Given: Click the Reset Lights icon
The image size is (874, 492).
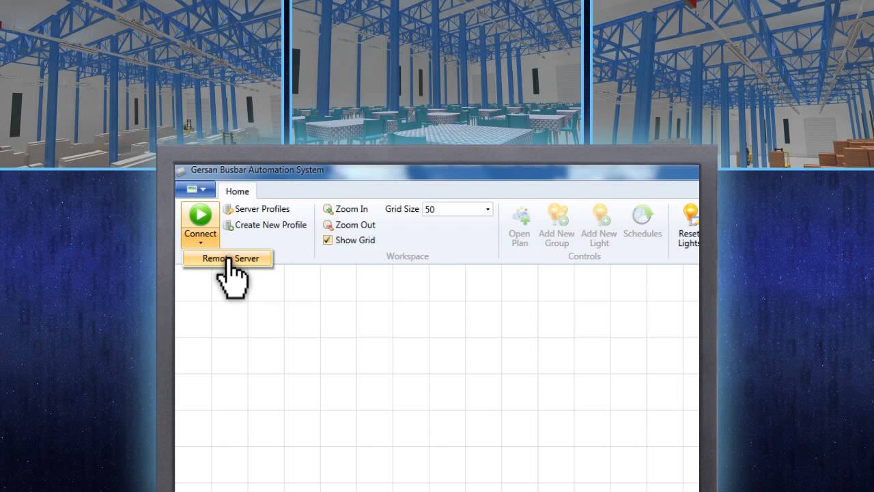Looking at the screenshot, I should (690, 215).
